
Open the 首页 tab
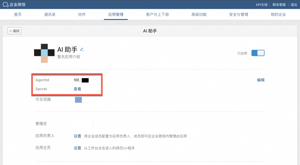[18, 14]
